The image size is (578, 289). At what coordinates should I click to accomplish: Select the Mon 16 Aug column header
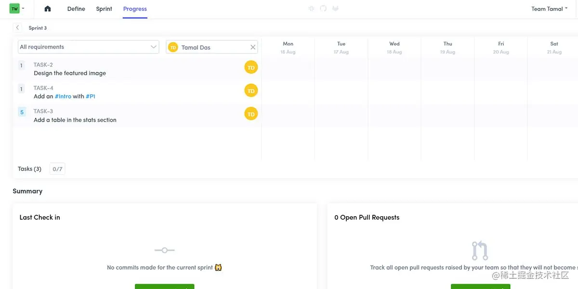288,48
